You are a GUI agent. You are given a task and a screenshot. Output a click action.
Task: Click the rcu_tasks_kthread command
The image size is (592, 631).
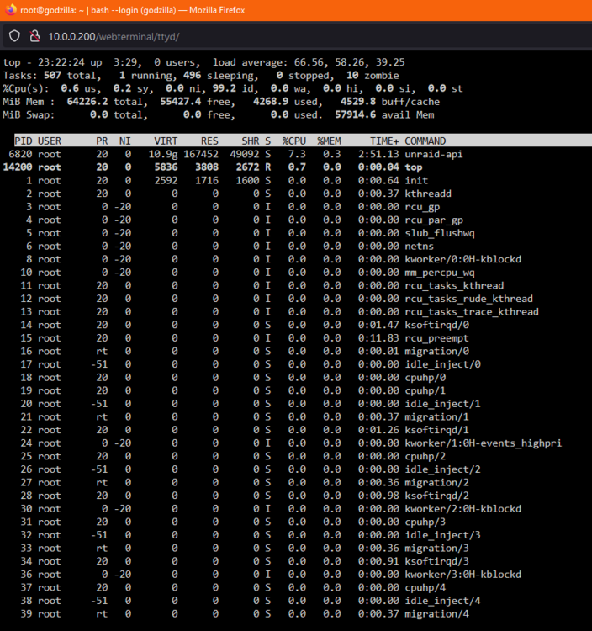pyautogui.click(x=454, y=286)
